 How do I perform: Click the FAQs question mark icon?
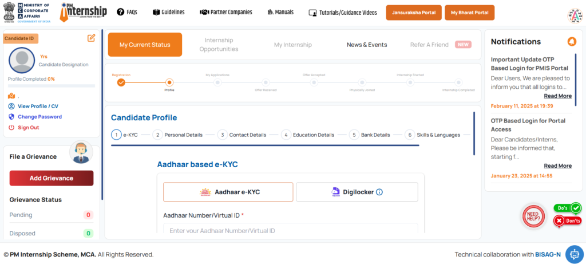[x=120, y=12]
